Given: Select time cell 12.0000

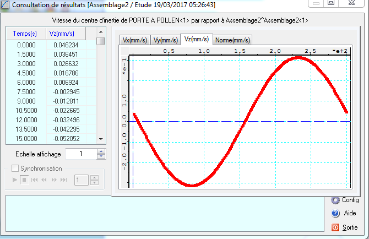Looking at the screenshot, I should tap(26, 120).
